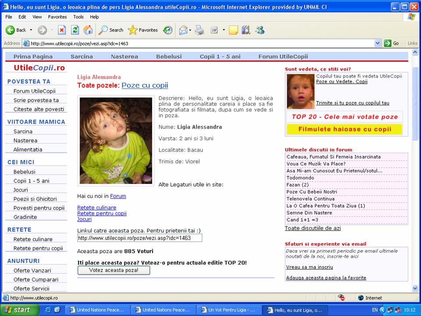This screenshot has height=316, width=421.
Task: Click the Stop loading icon
Action: click(62, 30)
